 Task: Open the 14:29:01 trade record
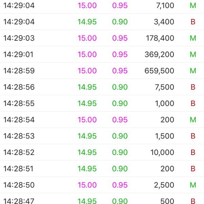tap(102, 54)
